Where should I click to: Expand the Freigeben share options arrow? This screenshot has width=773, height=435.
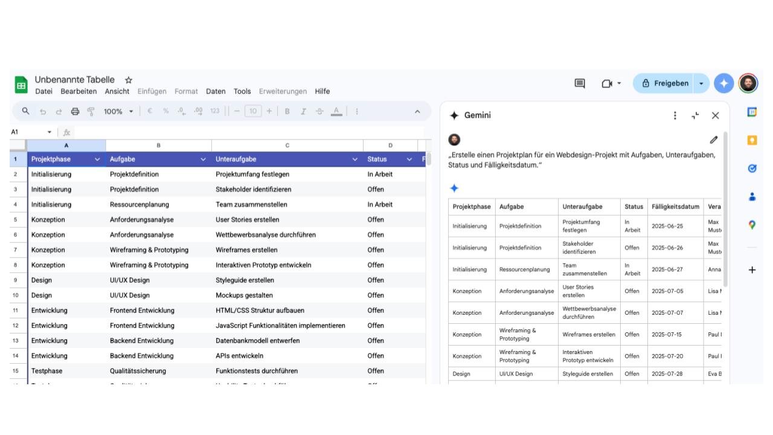[x=701, y=83]
